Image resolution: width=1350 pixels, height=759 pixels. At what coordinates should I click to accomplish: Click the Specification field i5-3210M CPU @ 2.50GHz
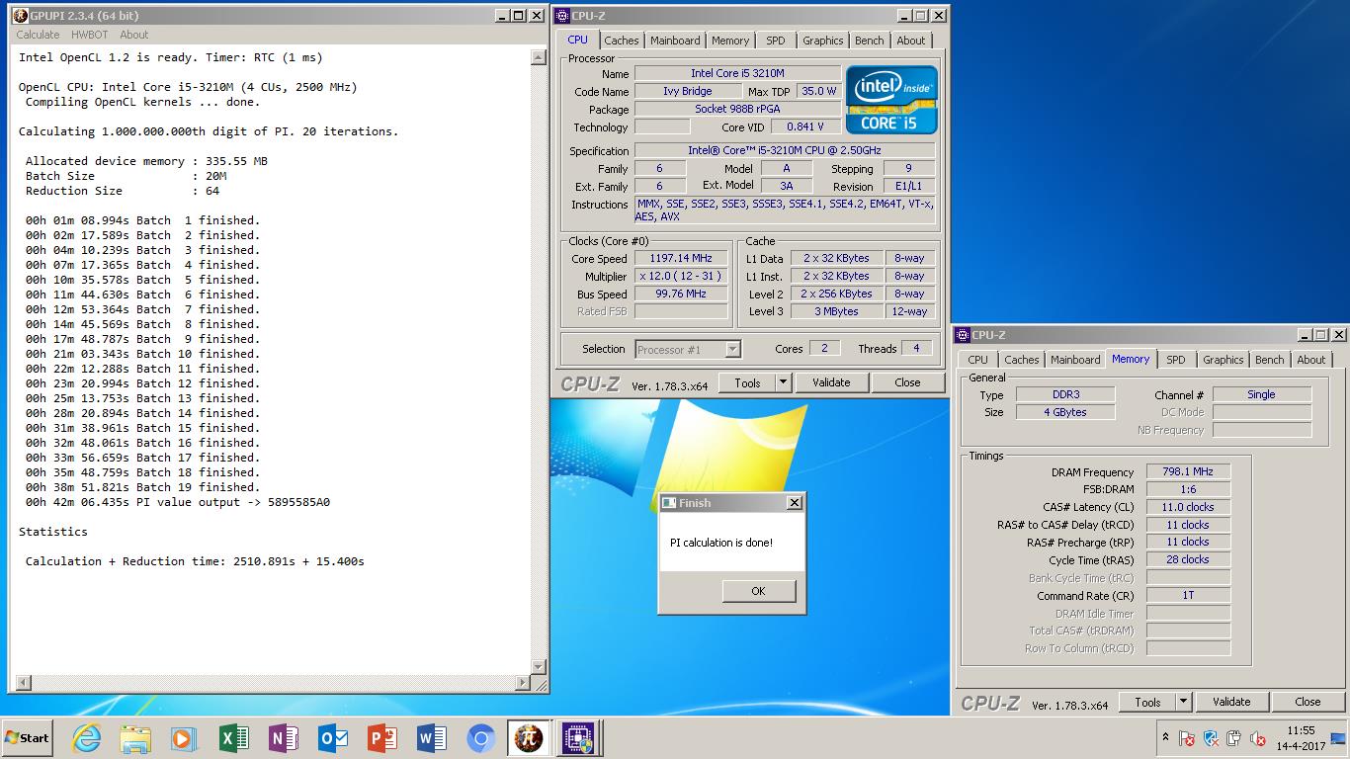click(x=785, y=150)
